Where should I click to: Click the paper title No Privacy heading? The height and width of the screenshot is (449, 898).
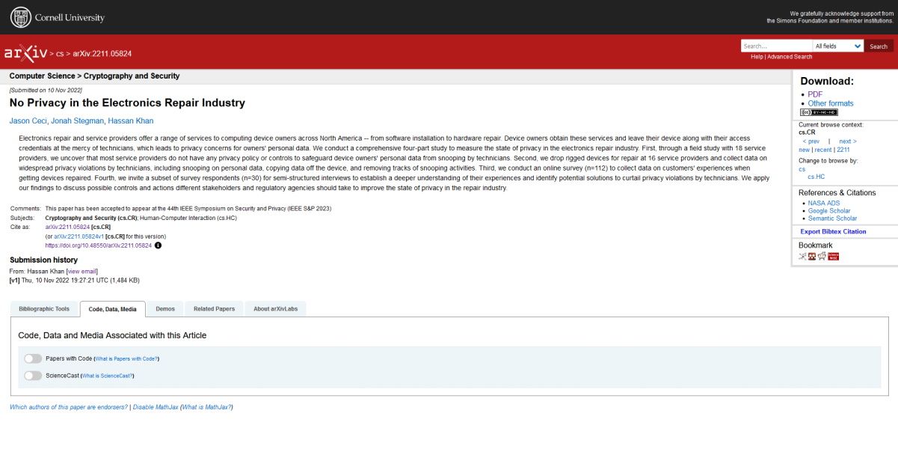click(x=127, y=103)
